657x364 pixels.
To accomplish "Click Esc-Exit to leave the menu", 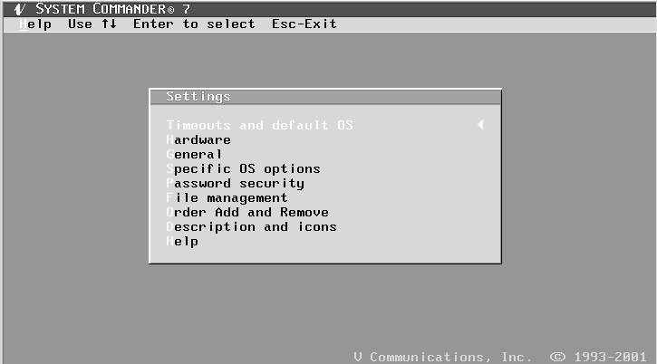I will tap(304, 24).
